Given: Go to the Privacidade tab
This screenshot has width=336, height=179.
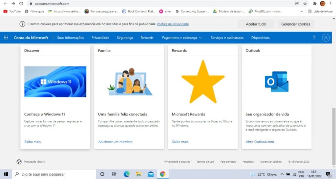Looking at the screenshot, I should [100, 38].
